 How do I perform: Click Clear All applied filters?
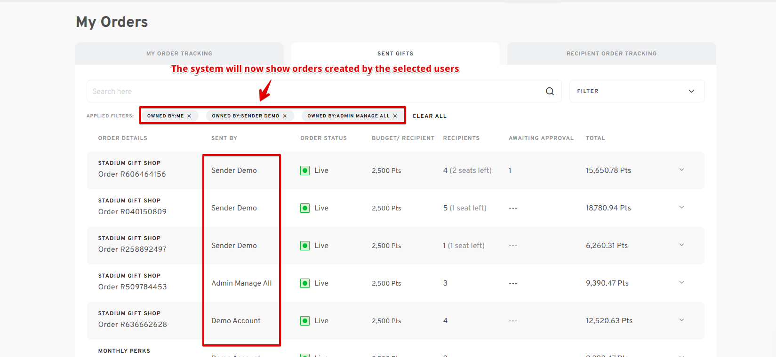pos(429,116)
